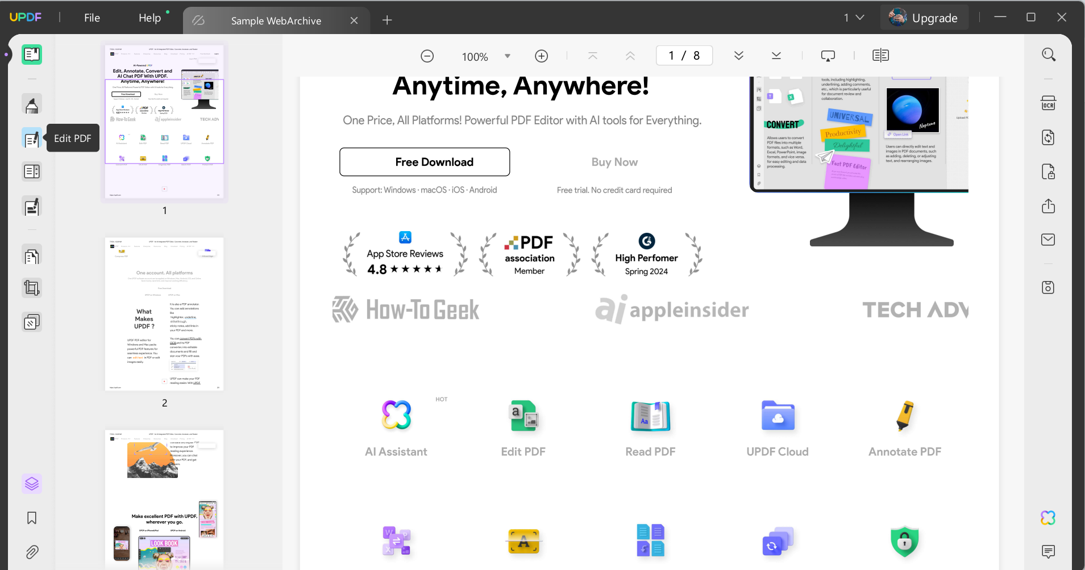Screen dimensions: 1085x570
Task: Click the PDF association Member badge
Action: pos(530,255)
